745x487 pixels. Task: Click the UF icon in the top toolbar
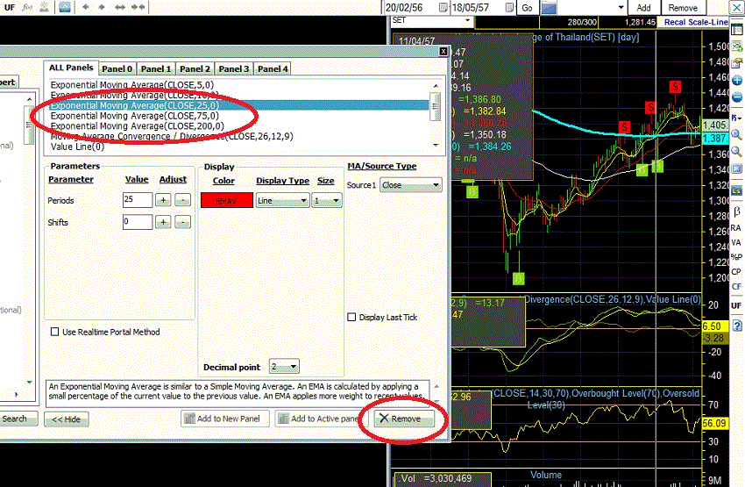(x=9, y=7)
